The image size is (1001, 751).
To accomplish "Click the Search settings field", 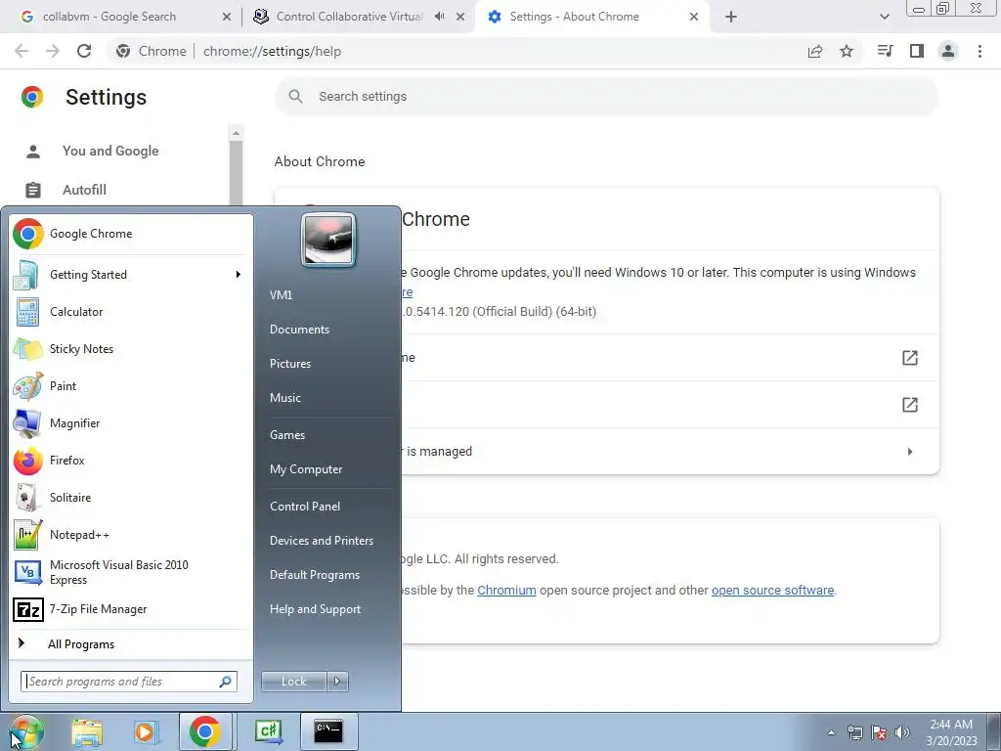I will coord(606,97).
